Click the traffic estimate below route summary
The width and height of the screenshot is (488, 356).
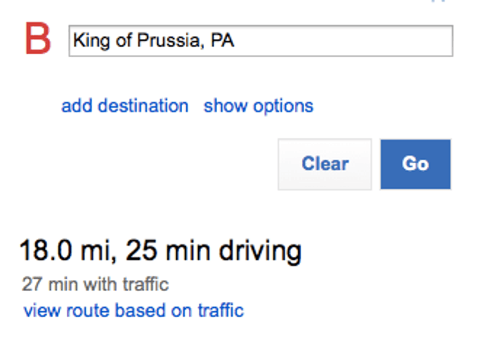click(96, 285)
